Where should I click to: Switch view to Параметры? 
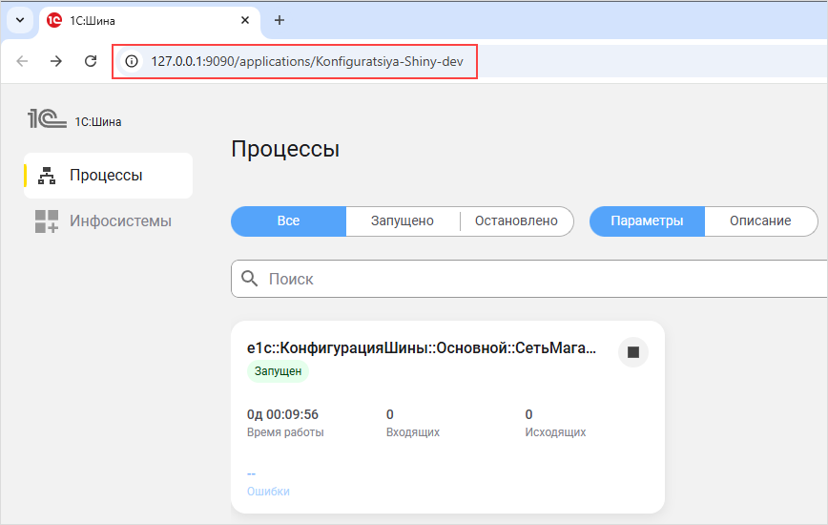coord(647,220)
